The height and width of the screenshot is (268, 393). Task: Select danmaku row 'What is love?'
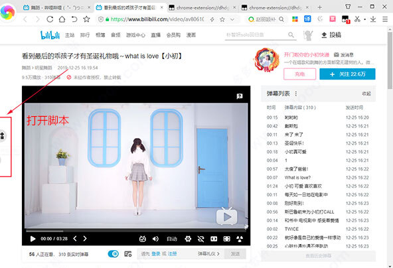(x=318, y=178)
